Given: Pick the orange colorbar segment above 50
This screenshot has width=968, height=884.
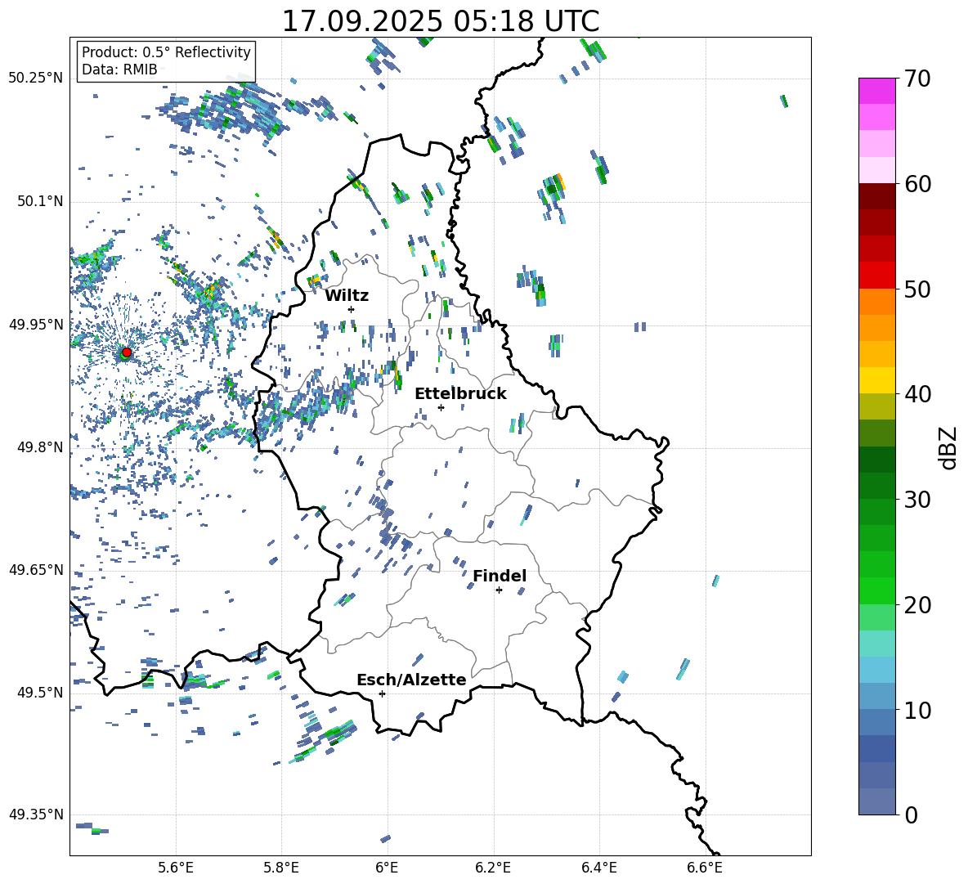Looking at the screenshot, I should click(x=877, y=301).
